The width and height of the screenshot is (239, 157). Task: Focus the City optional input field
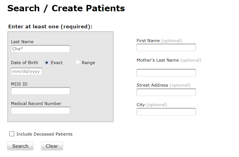(166, 112)
